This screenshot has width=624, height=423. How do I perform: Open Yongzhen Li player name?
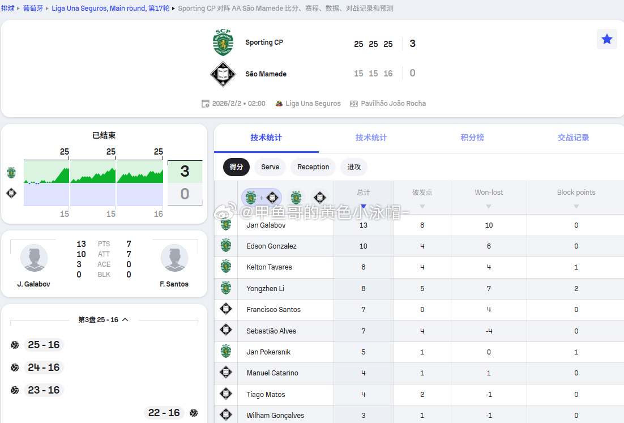(x=265, y=288)
